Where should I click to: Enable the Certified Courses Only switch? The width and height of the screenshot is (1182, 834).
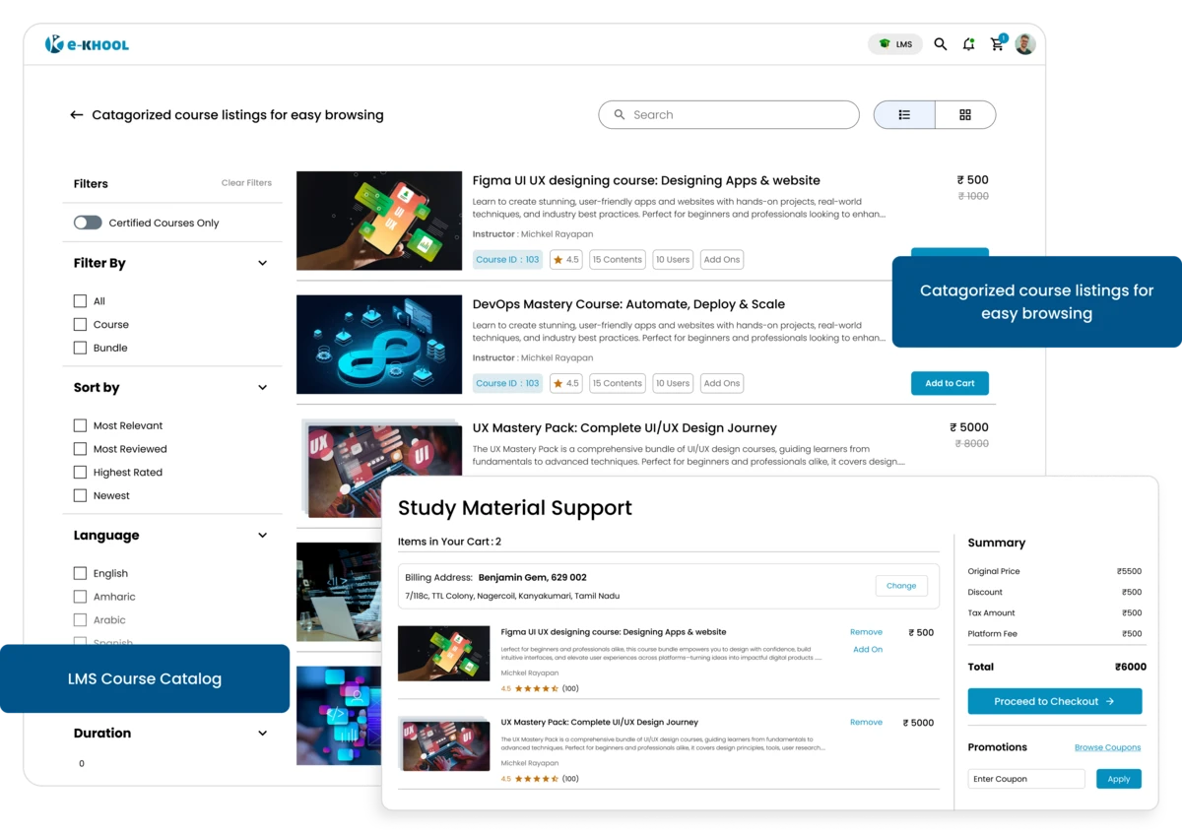coord(88,223)
